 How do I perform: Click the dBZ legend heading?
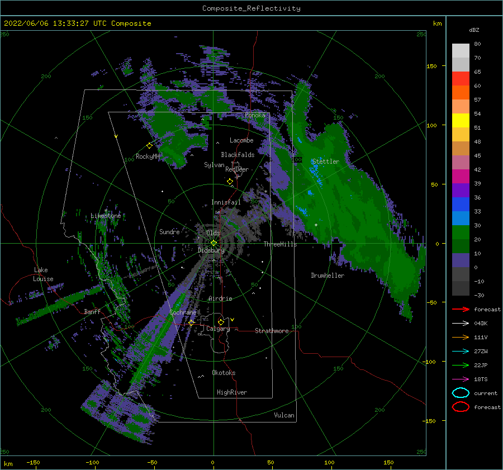474,30
